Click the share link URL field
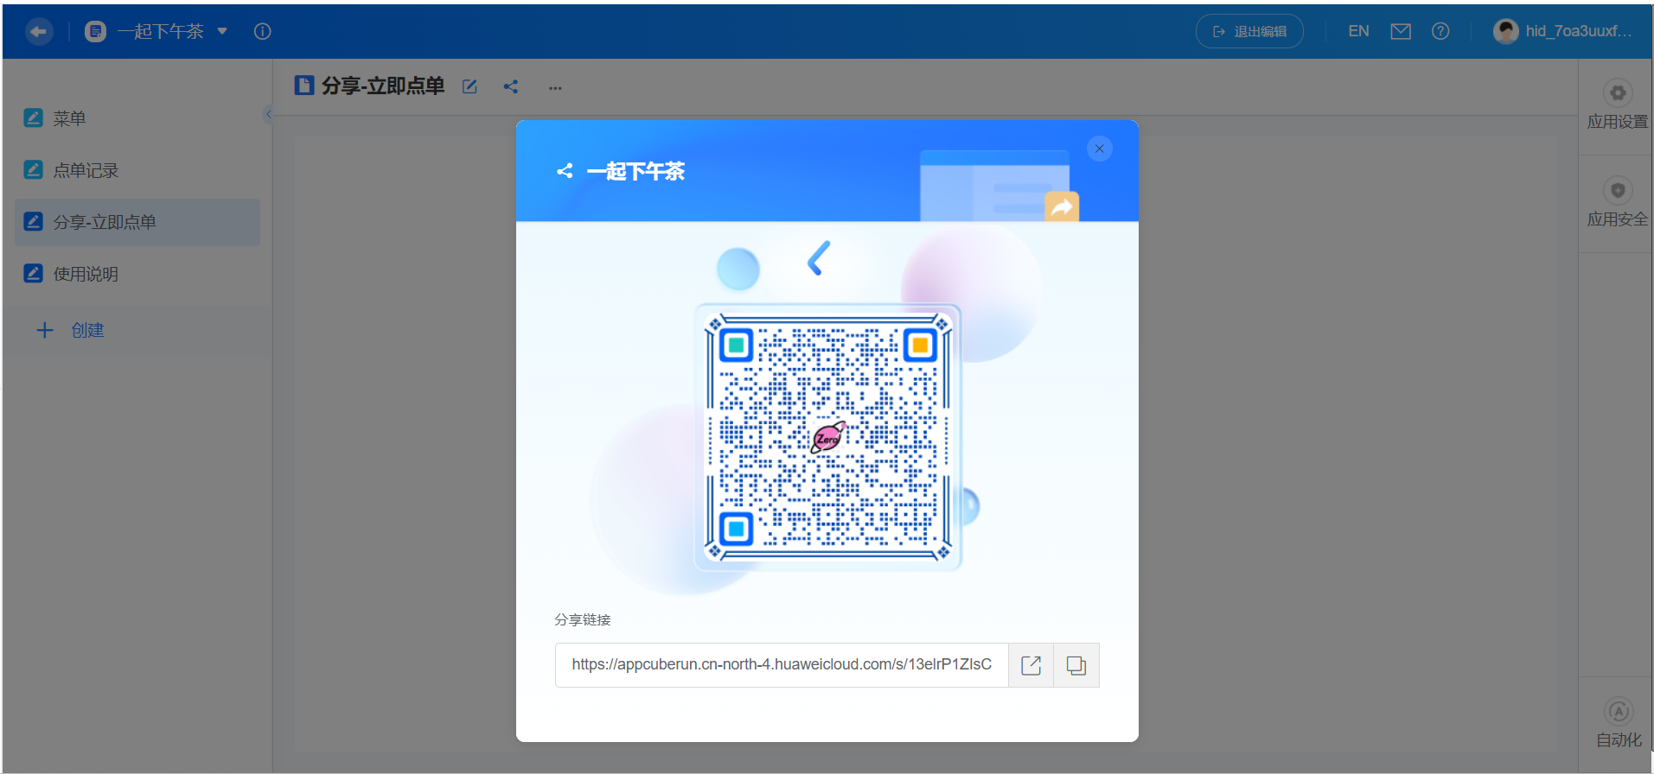Viewport: 1654px width, 774px height. [782, 665]
